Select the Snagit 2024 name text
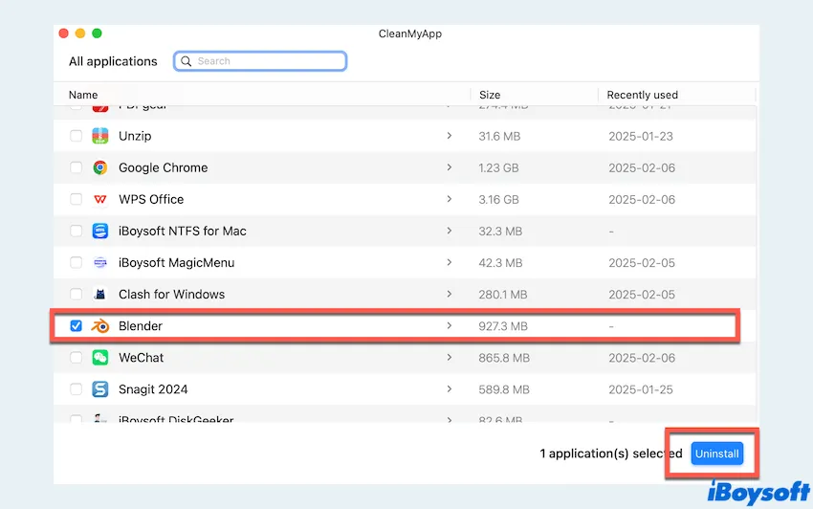Image resolution: width=813 pixels, height=509 pixels. (x=153, y=389)
